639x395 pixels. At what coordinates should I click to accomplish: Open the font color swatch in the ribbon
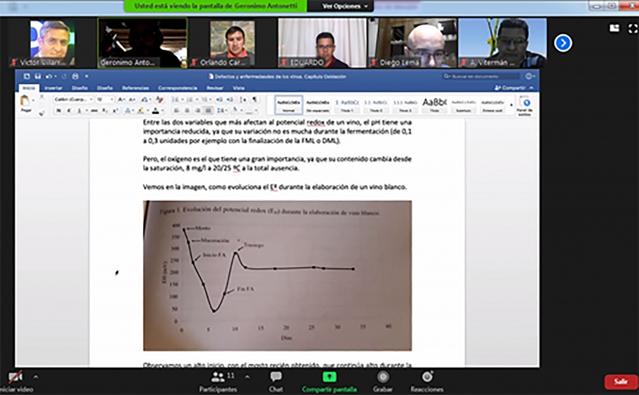click(154, 111)
